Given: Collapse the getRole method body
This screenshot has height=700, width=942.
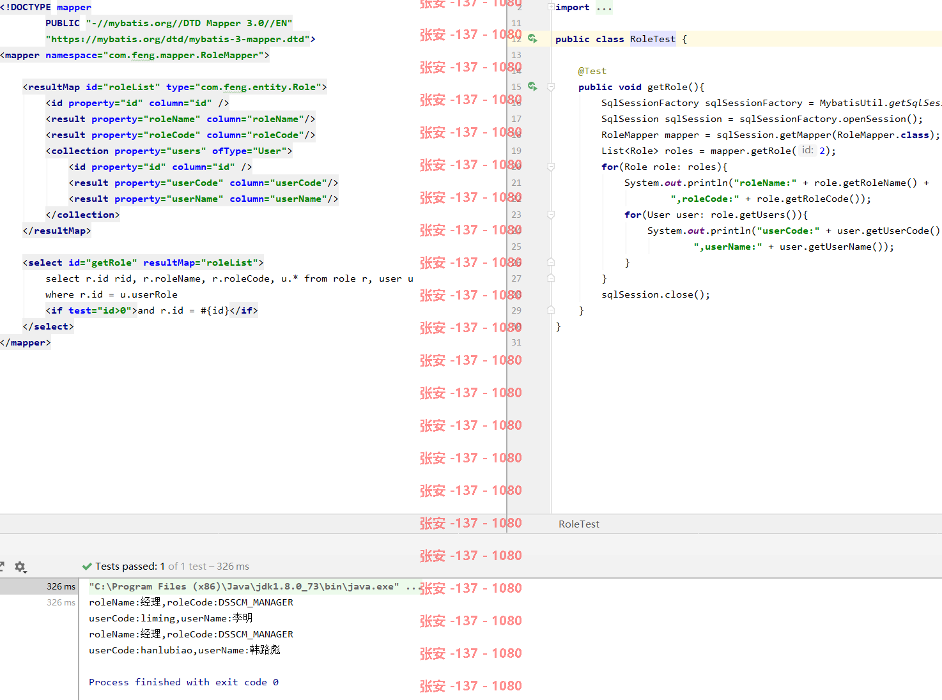Looking at the screenshot, I should coord(551,87).
